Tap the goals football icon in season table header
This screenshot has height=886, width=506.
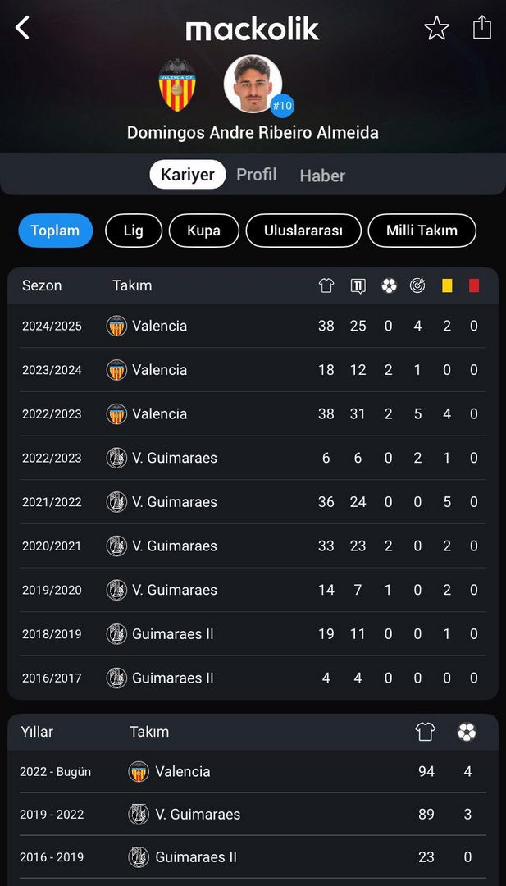tap(389, 286)
